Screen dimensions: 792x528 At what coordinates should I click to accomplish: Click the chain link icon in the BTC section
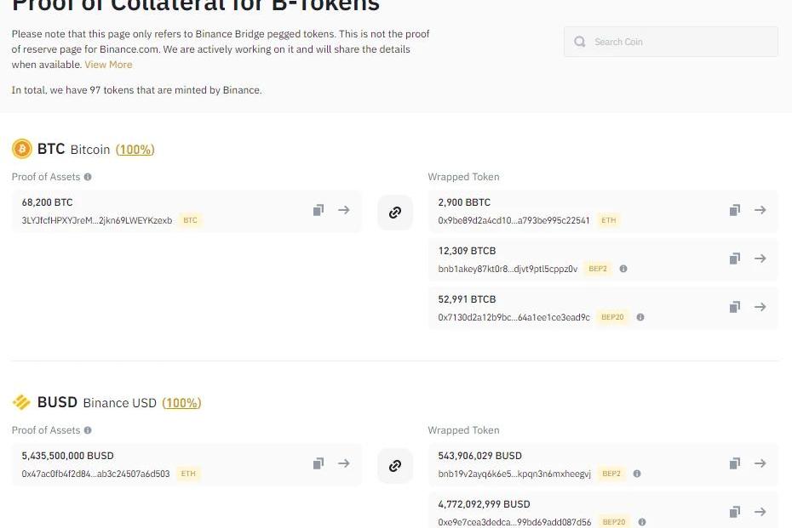[x=395, y=213]
